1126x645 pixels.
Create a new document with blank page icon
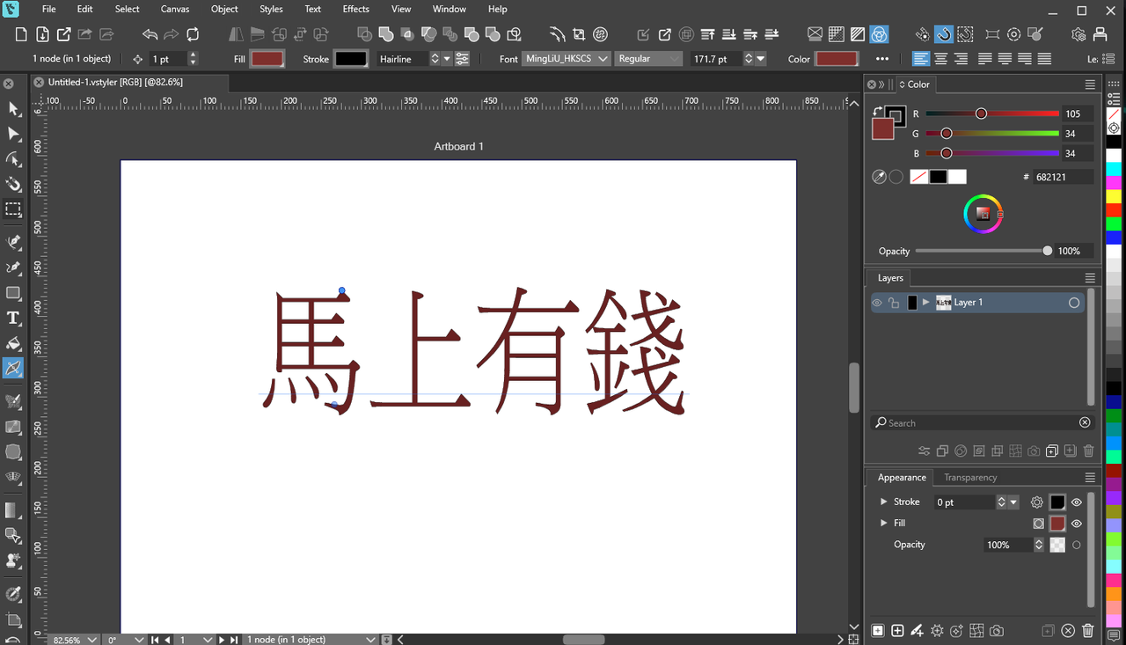[21, 34]
